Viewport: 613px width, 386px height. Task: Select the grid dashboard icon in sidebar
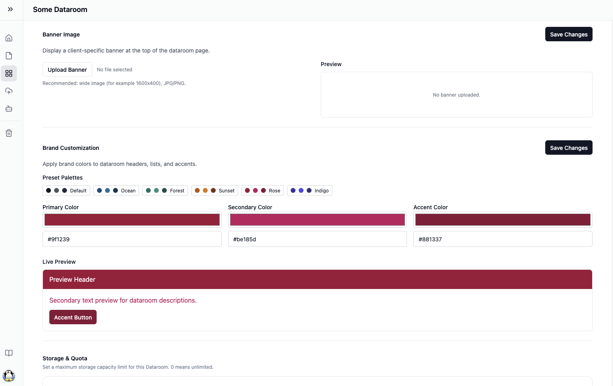9,73
